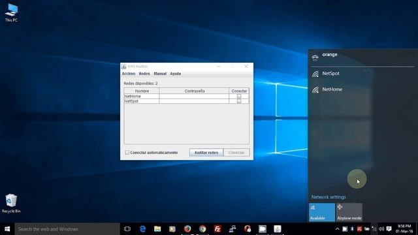Screen dimensions: 418x235
Task: Open Task View from the taskbar
Action: [127, 229]
